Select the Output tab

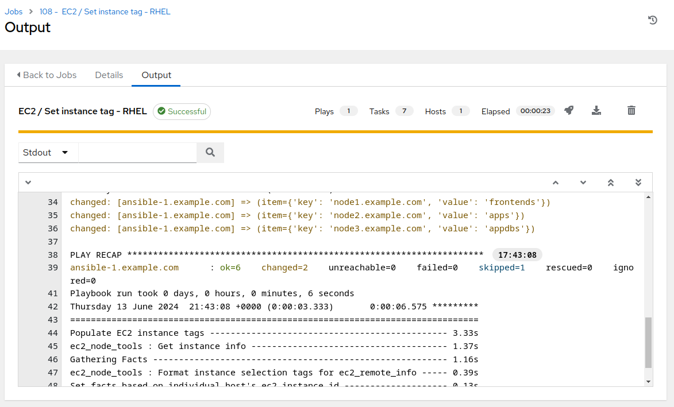point(156,75)
